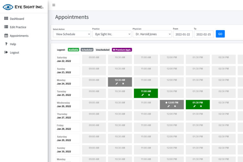Go to Edit Practice in sidebar

18,27
